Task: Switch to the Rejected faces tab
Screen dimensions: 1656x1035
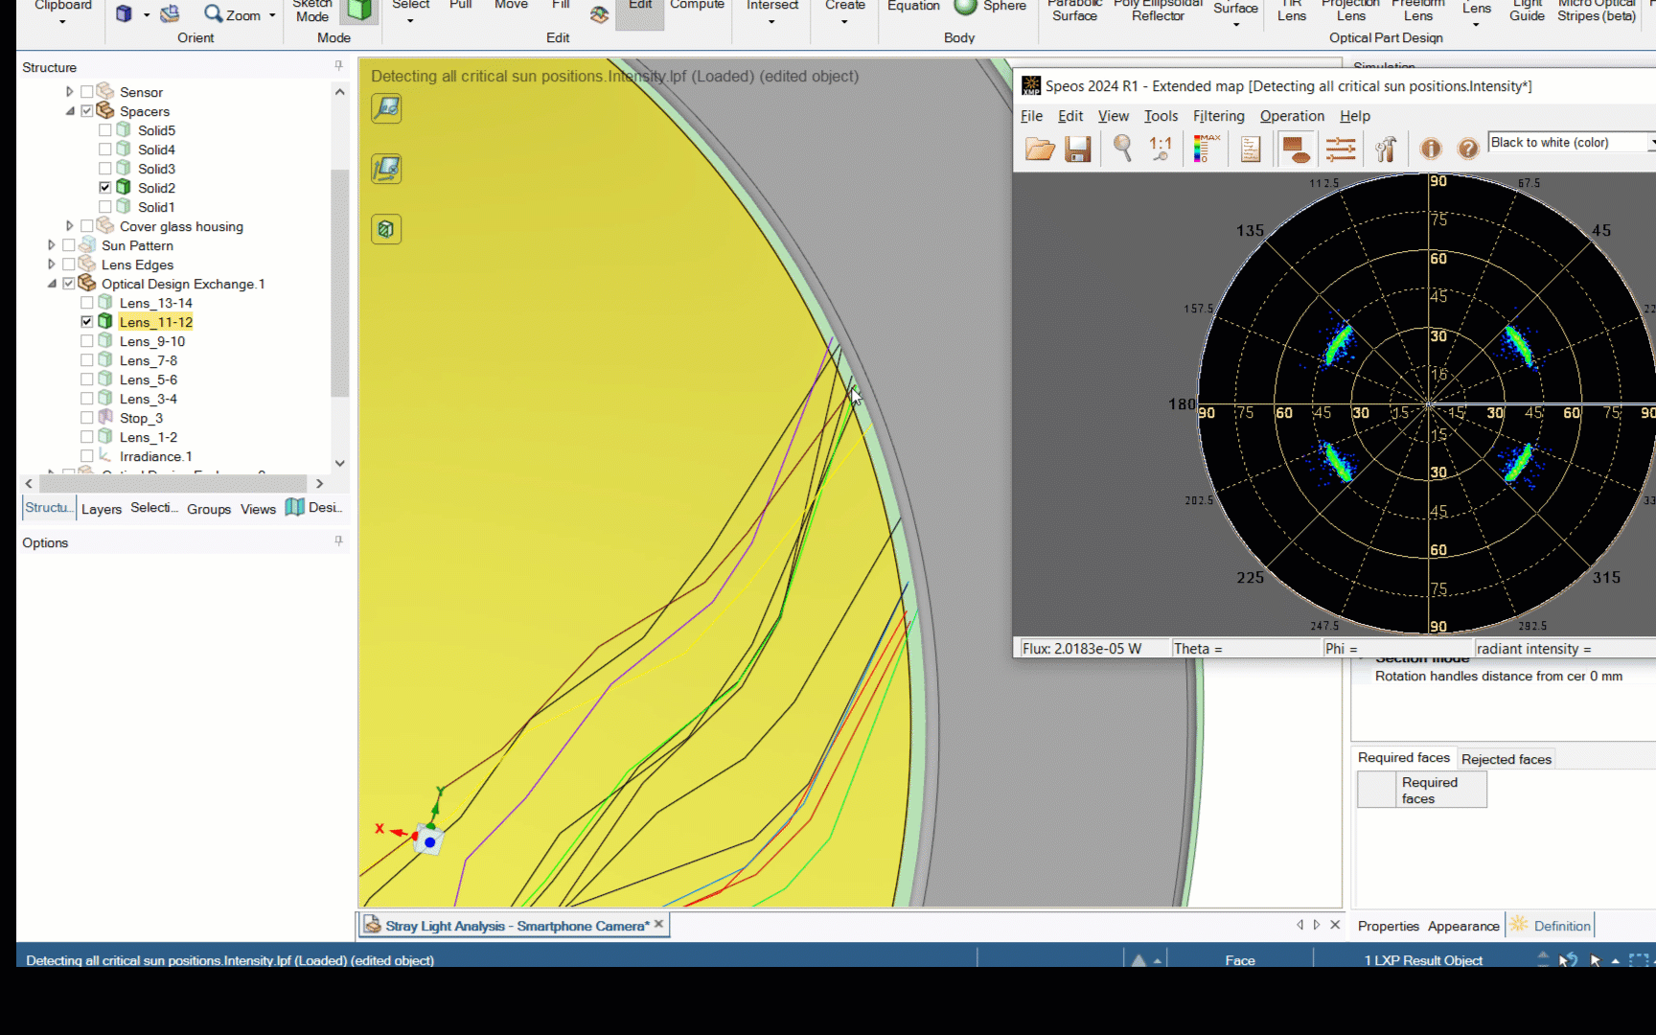Action: coord(1506,759)
